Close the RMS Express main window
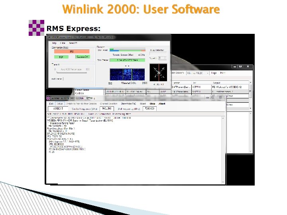287x215 pixels. coord(248,66)
